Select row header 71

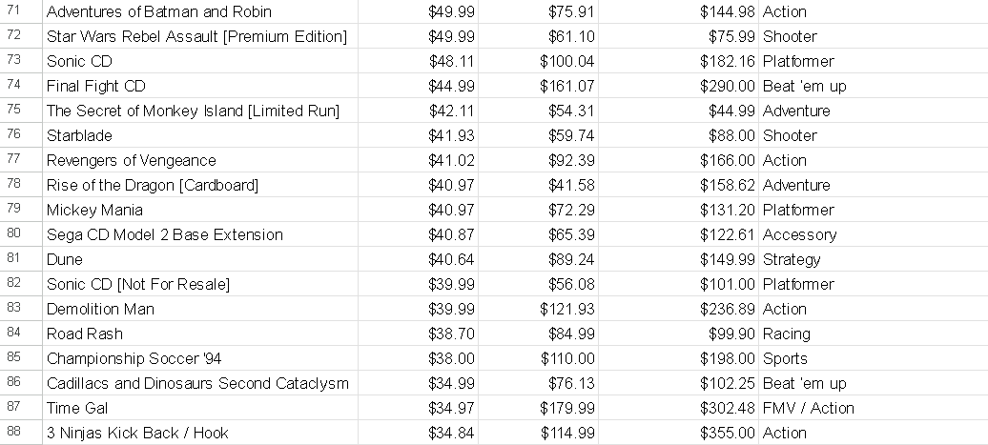13,11
